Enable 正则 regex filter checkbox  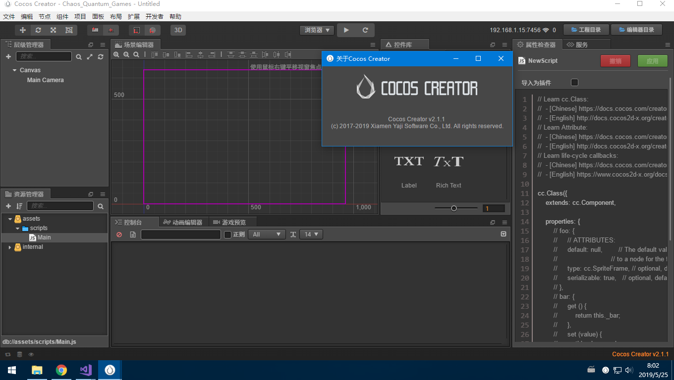[x=228, y=235]
